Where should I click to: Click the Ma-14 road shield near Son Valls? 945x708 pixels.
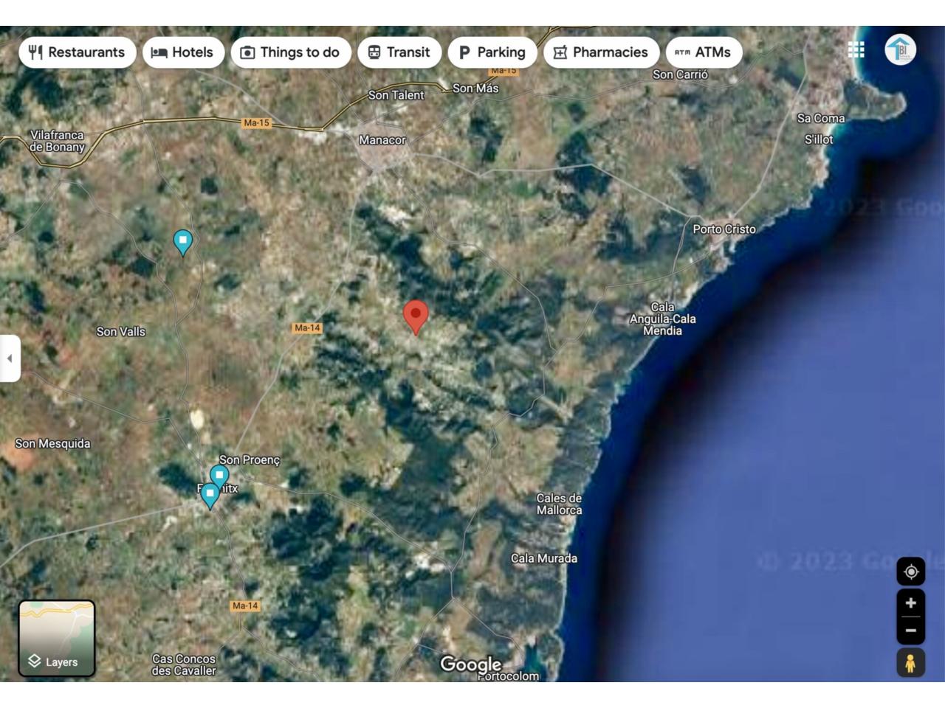tap(307, 328)
